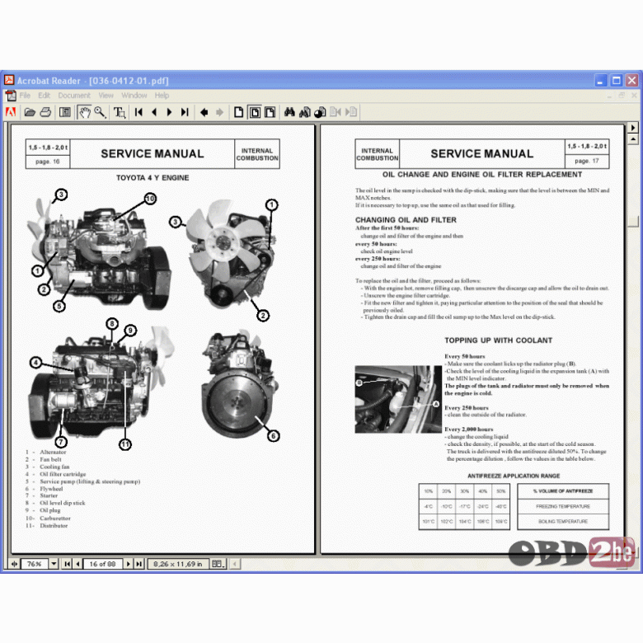The height and width of the screenshot is (643, 643).
Task: Open the Edit menu
Action: pyautogui.click(x=44, y=96)
